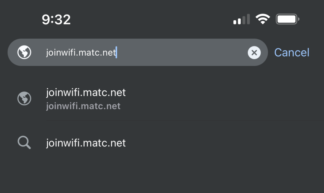
Task: Tap the Wi-Fi status icon
Action: point(263,19)
